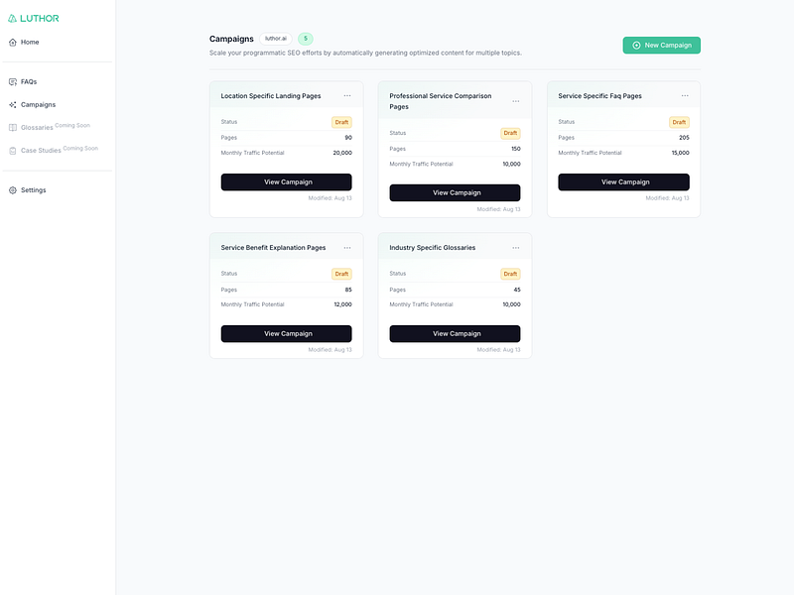View Campaign for Location Specific Landing Pages
794x595 pixels.
pyautogui.click(x=286, y=182)
